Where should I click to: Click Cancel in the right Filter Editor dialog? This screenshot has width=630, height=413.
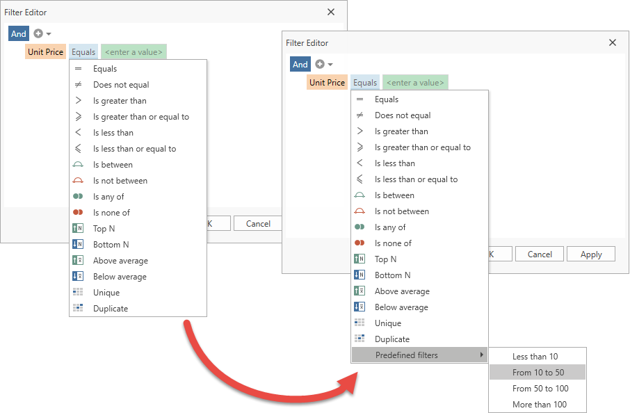click(x=540, y=254)
